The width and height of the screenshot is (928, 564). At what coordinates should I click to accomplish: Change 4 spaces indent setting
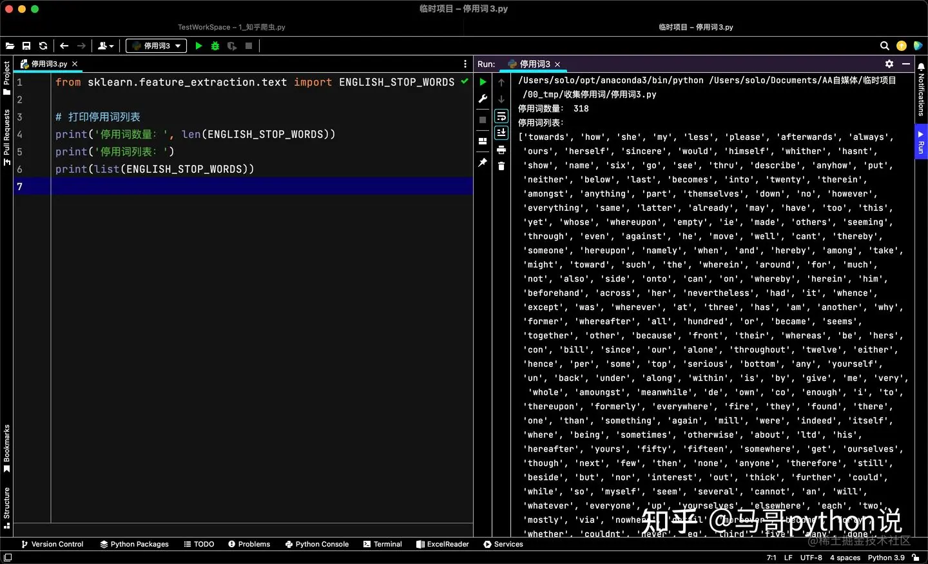click(845, 558)
